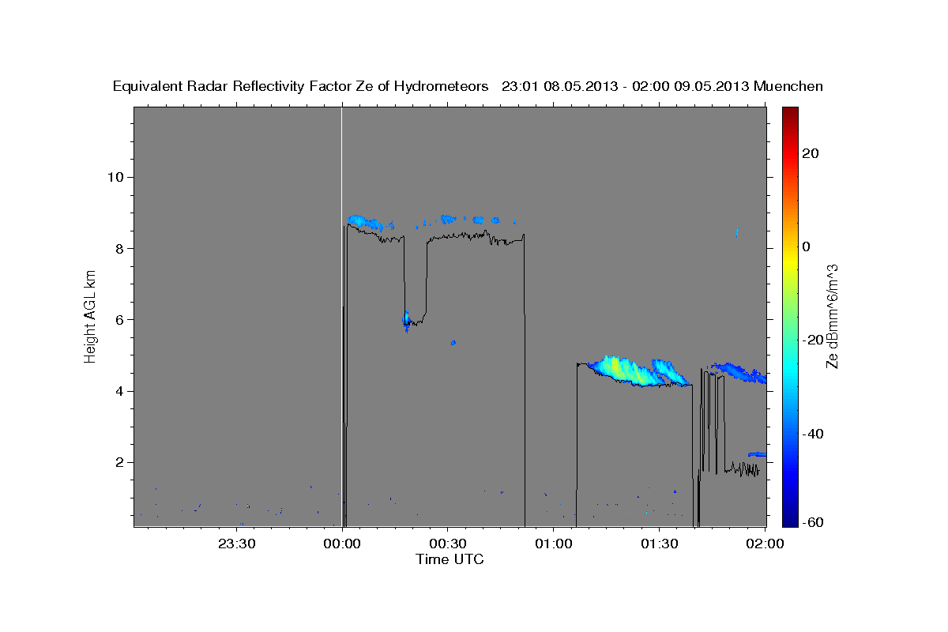The image size is (948, 632).
Task: Click the colorbar label -60
Action: click(x=813, y=522)
